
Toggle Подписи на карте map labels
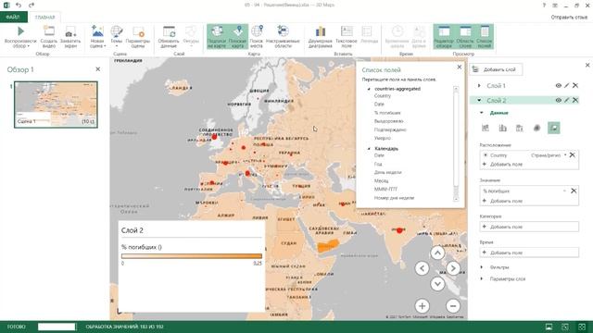pyautogui.click(x=217, y=37)
